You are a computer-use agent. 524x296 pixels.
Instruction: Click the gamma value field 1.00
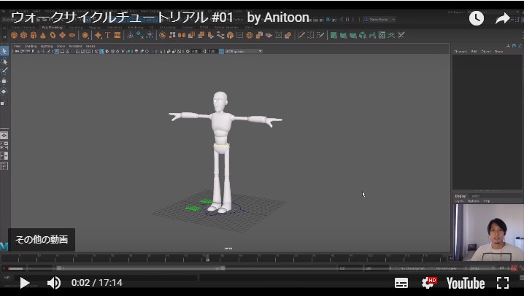point(212,51)
